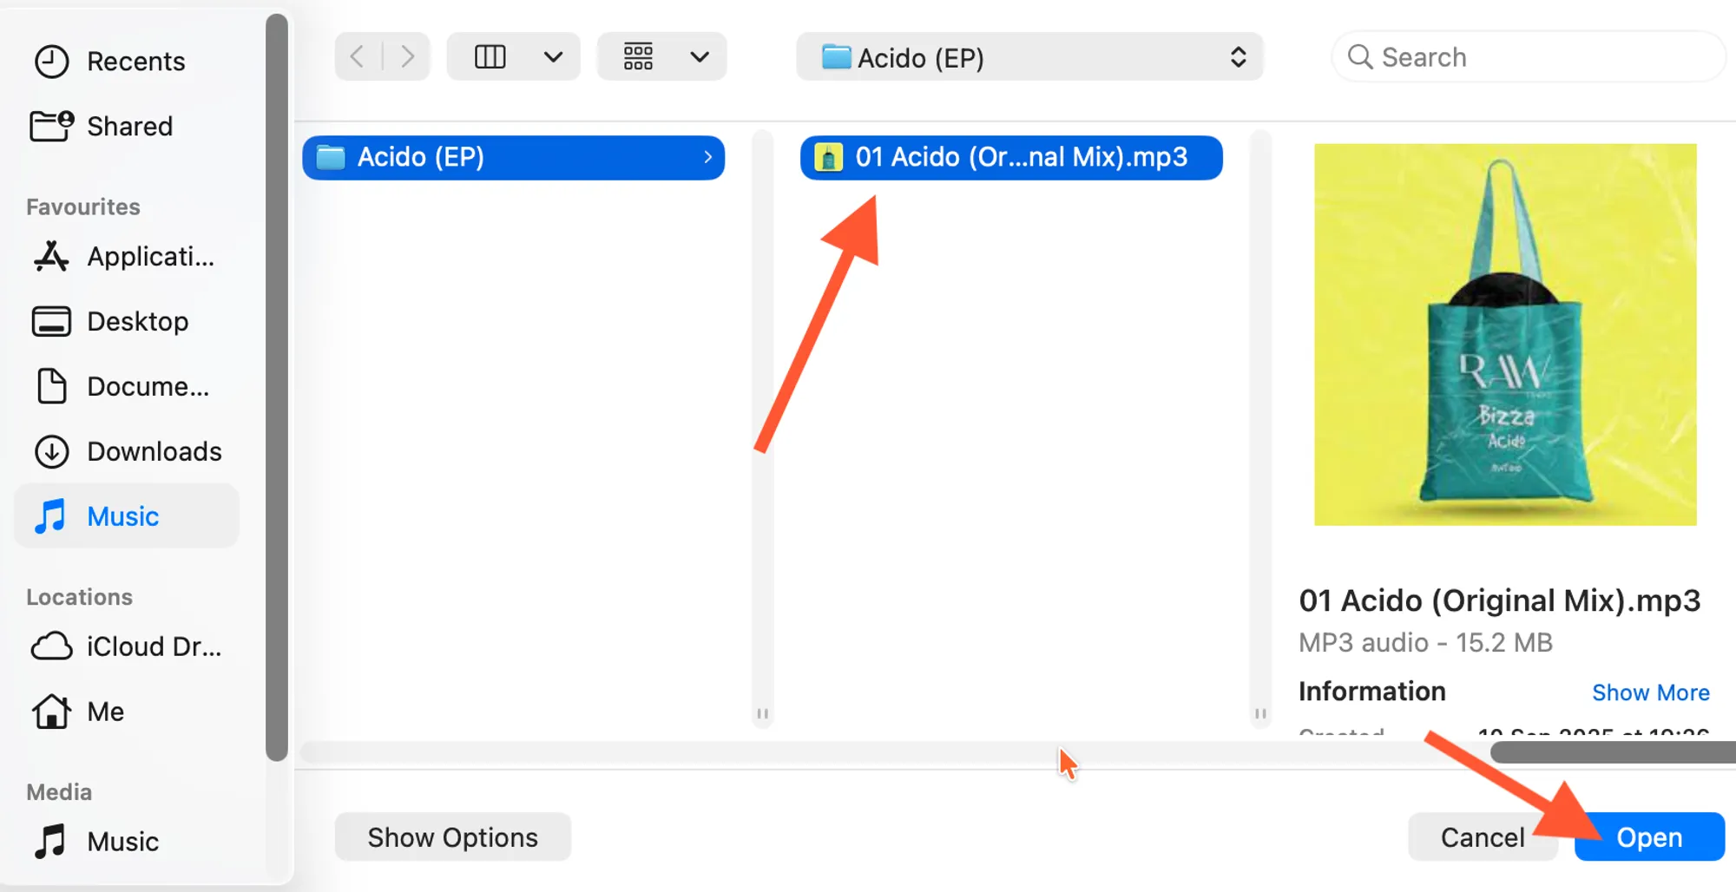Open the Recents sidebar item
Viewport: 1736px width, 892px height.
tap(110, 62)
